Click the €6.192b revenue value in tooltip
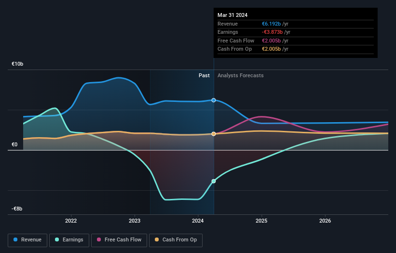 point(271,24)
